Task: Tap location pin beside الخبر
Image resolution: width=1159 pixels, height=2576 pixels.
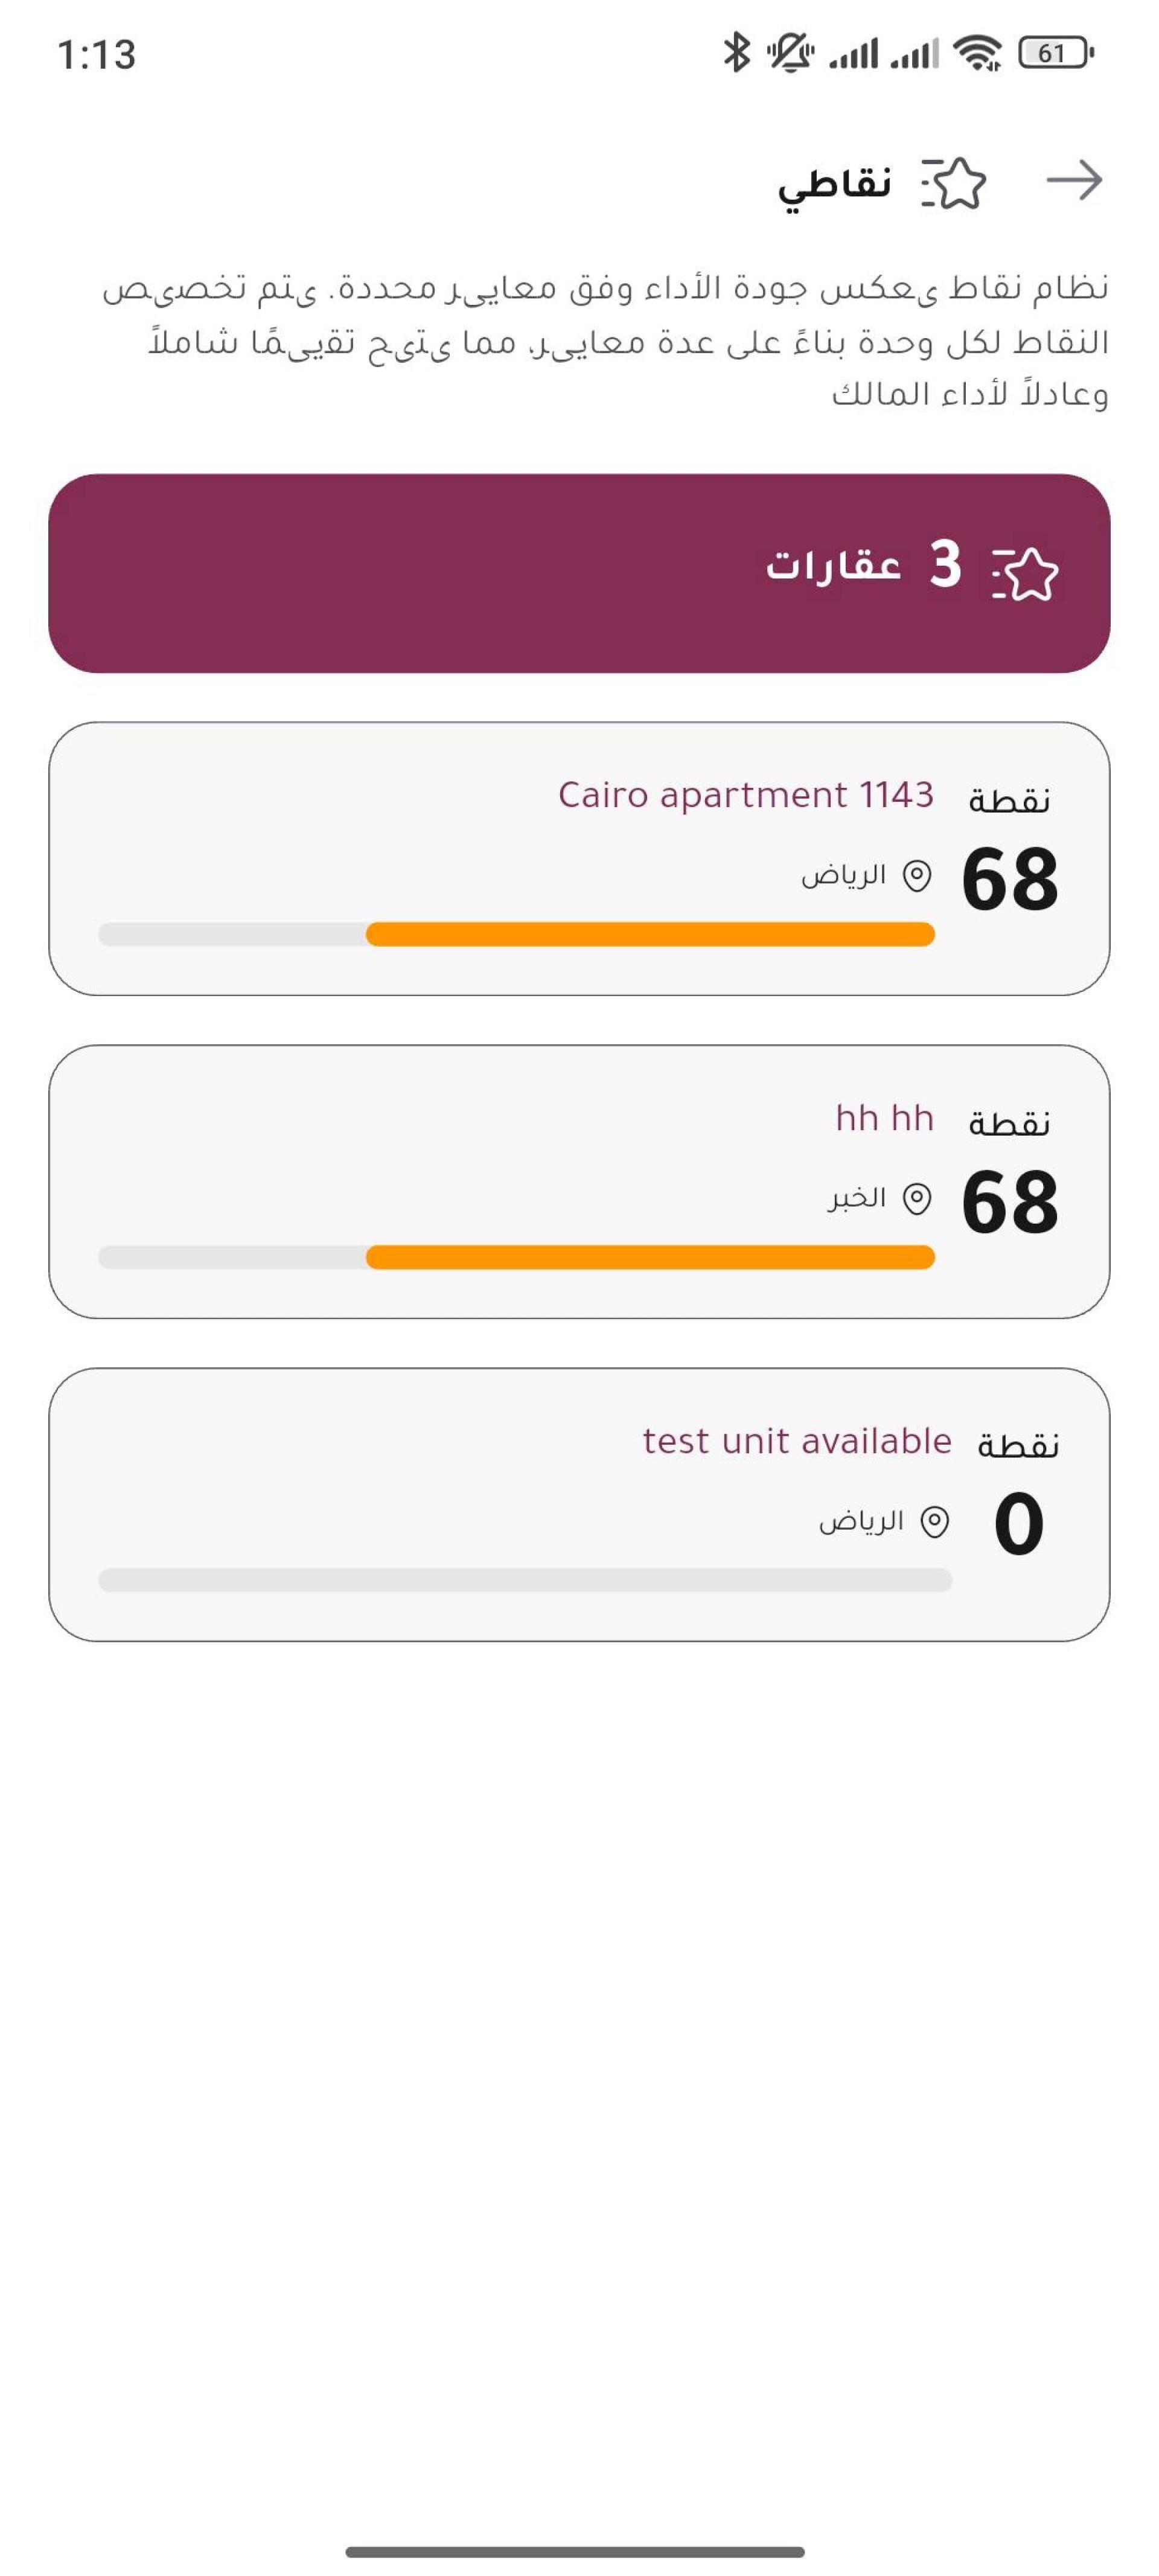Action: pyautogui.click(x=917, y=1198)
